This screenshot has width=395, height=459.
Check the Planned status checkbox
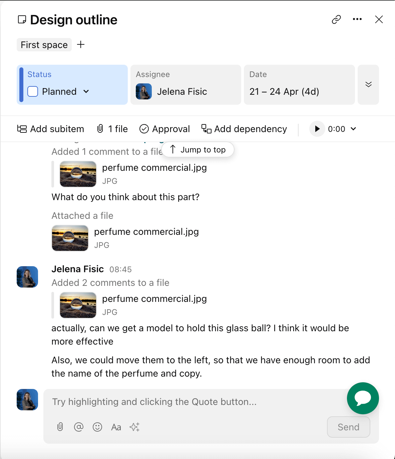tap(33, 91)
